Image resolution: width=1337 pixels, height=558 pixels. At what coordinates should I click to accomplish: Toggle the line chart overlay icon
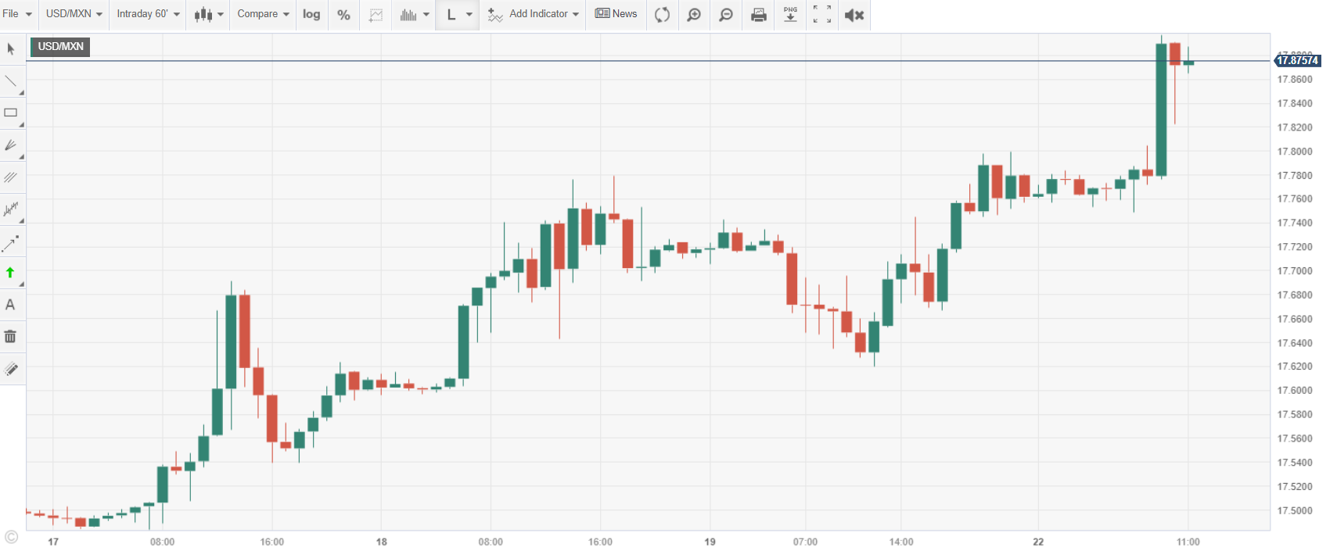[376, 15]
